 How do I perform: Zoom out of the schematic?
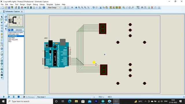(82, 8)
